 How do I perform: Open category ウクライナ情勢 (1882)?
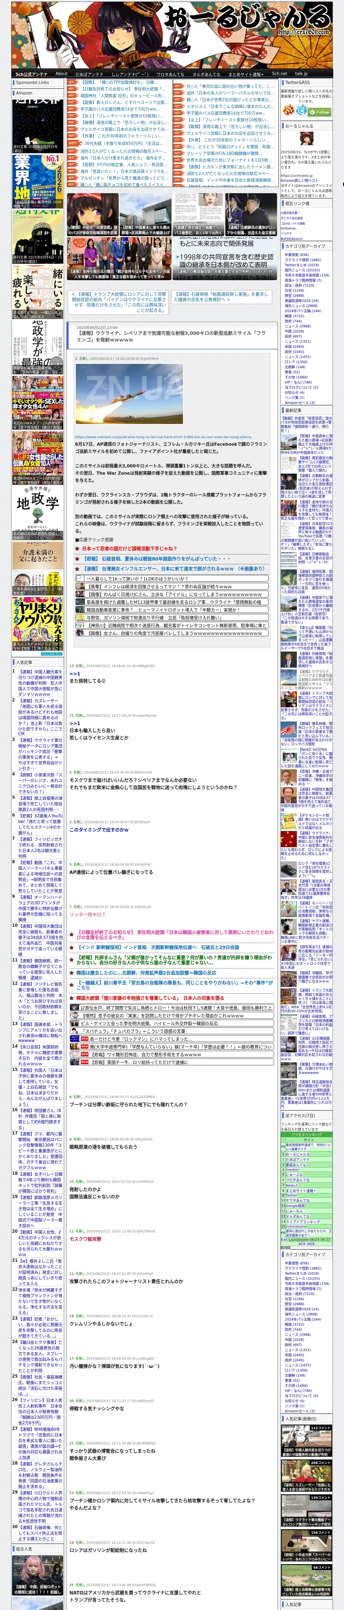[x=303, y=260]
